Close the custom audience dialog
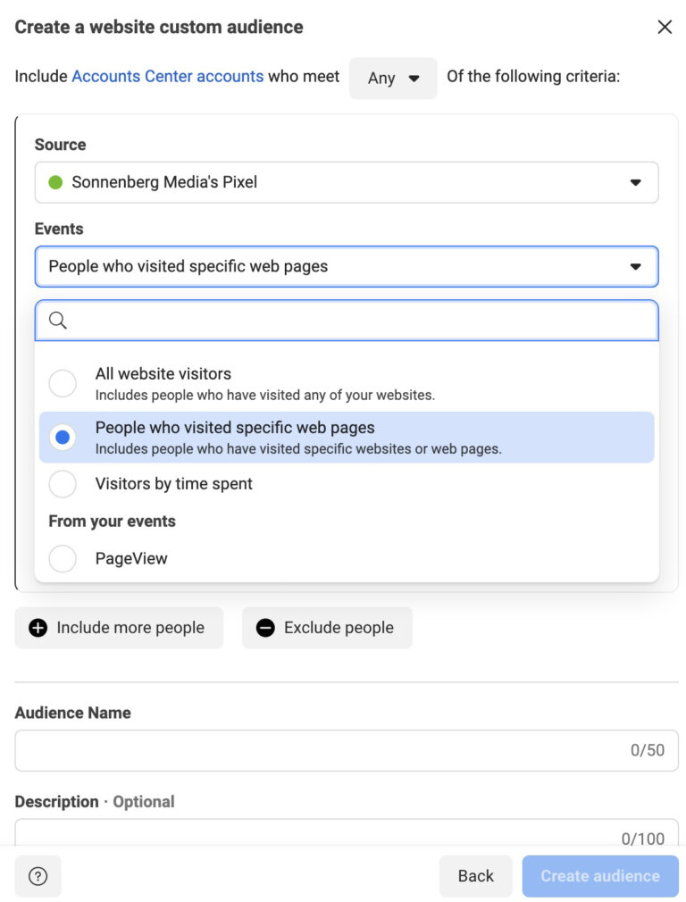Viewport: 686px width, 902px height. tap(665, 28)
